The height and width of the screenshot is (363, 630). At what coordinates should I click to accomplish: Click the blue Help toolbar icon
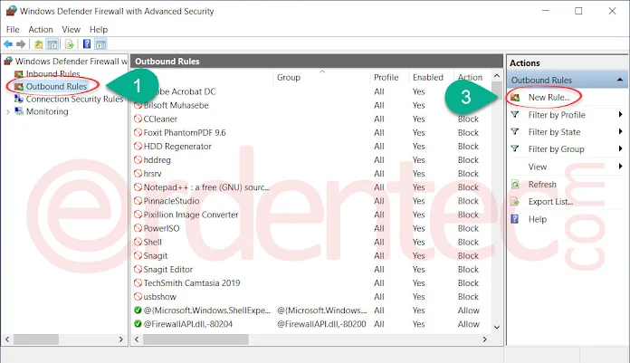[x=86, y=44]
